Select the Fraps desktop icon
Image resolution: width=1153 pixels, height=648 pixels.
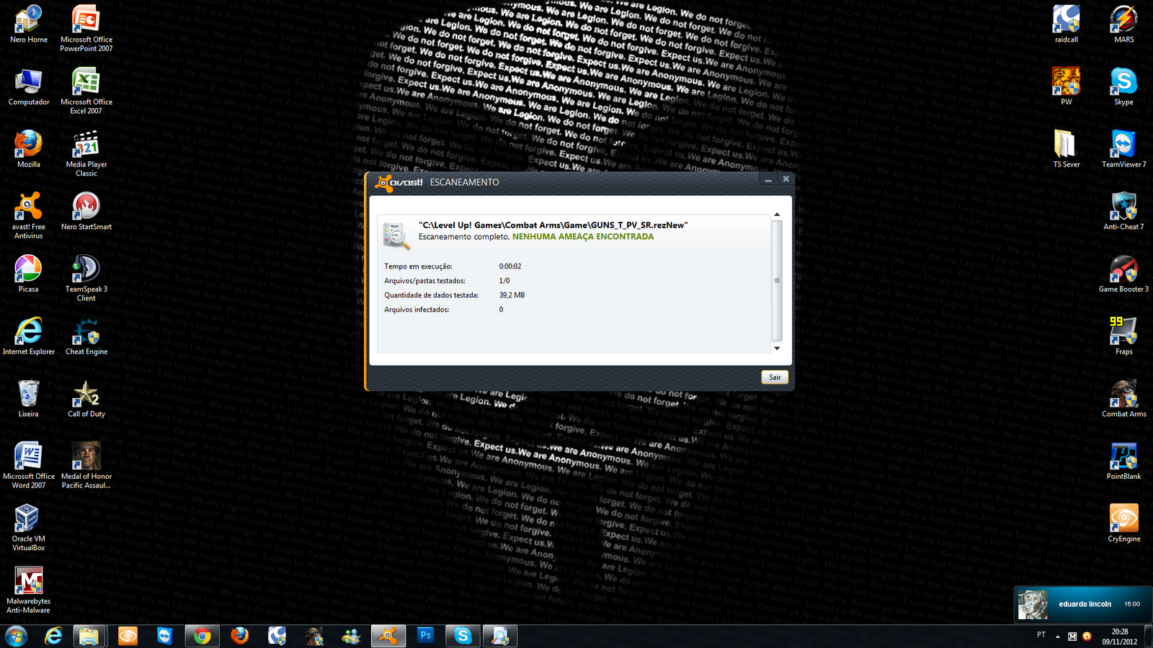coord(1124,336)
